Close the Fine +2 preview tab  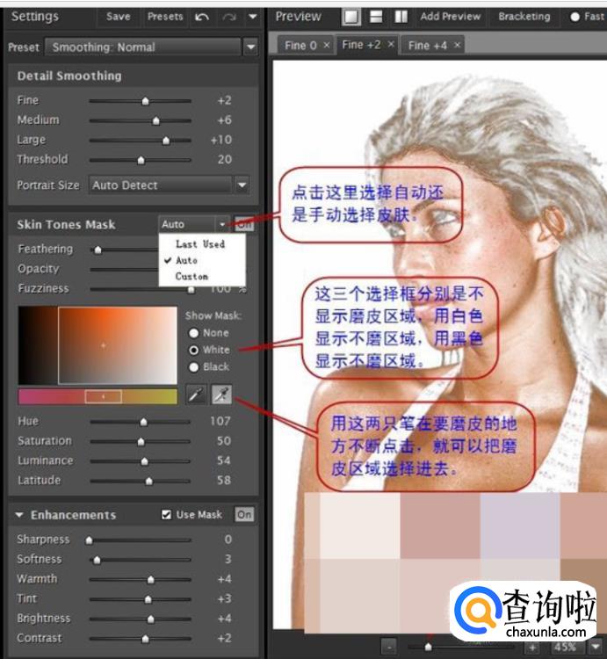coord(391,44)
